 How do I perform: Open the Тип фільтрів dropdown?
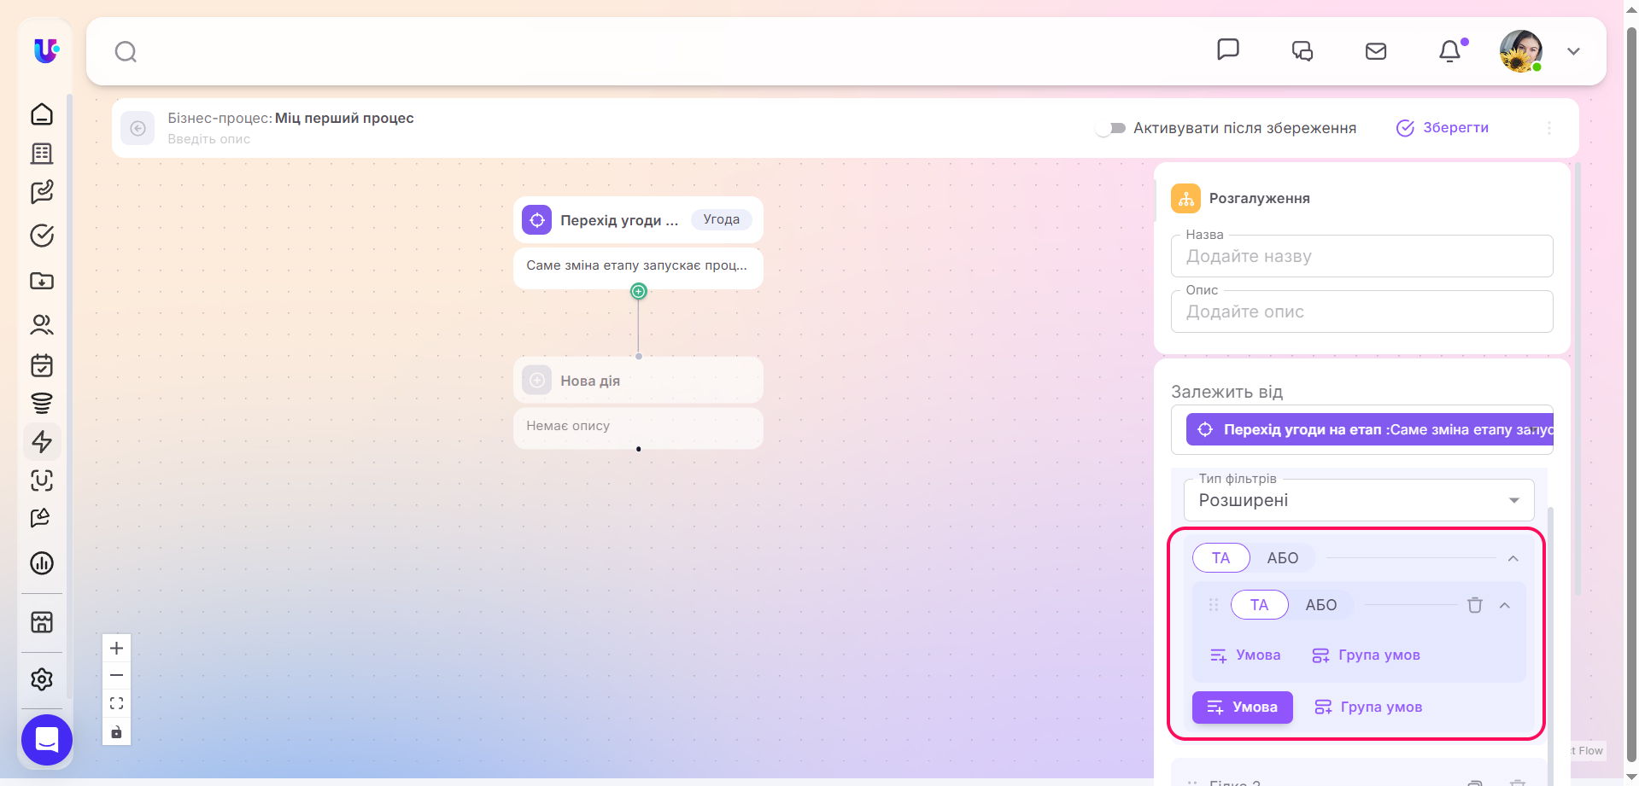click(1358, 500)
